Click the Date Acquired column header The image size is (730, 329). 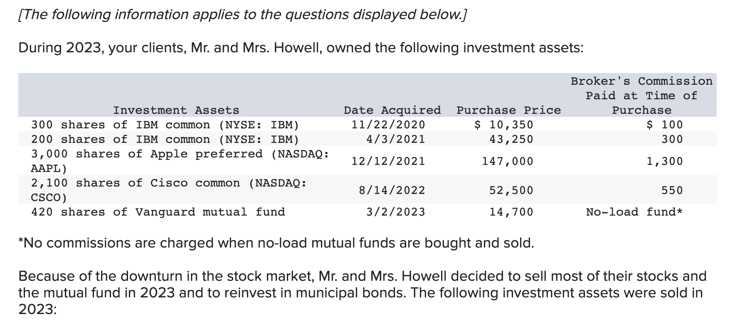pos(392,110)
